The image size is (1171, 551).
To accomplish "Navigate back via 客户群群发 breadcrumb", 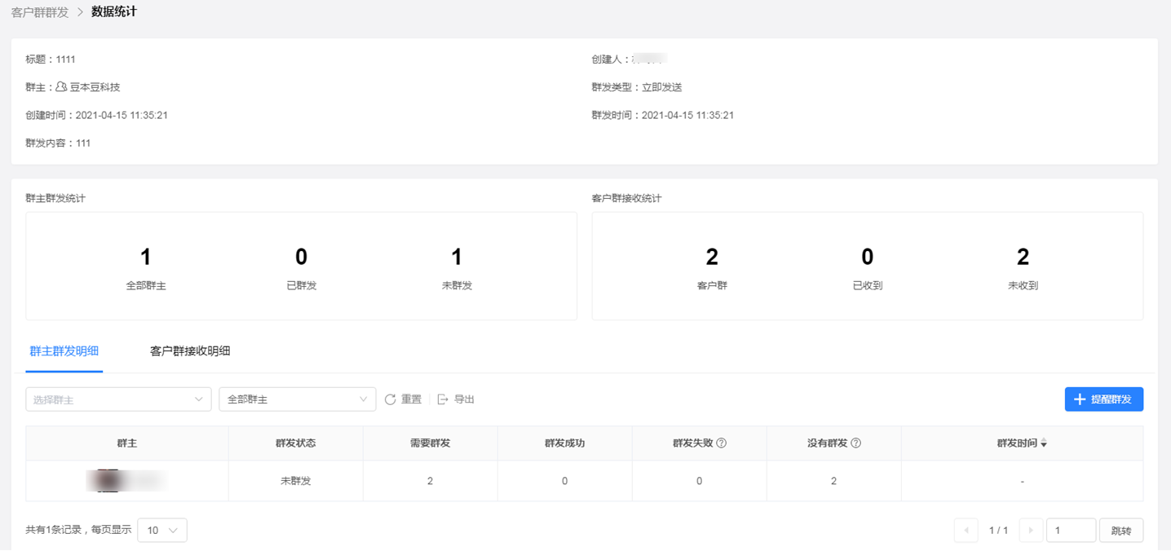I will (x=40, y=12).
